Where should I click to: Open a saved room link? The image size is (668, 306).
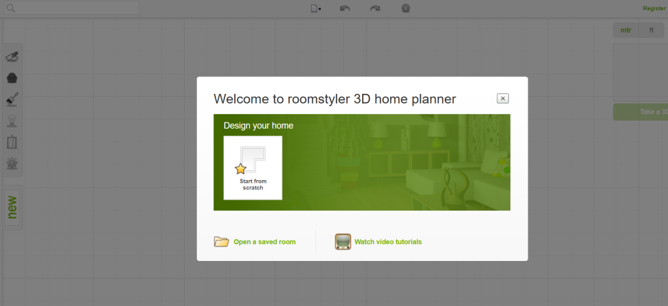pyautogui.click(x=264, y=242)
